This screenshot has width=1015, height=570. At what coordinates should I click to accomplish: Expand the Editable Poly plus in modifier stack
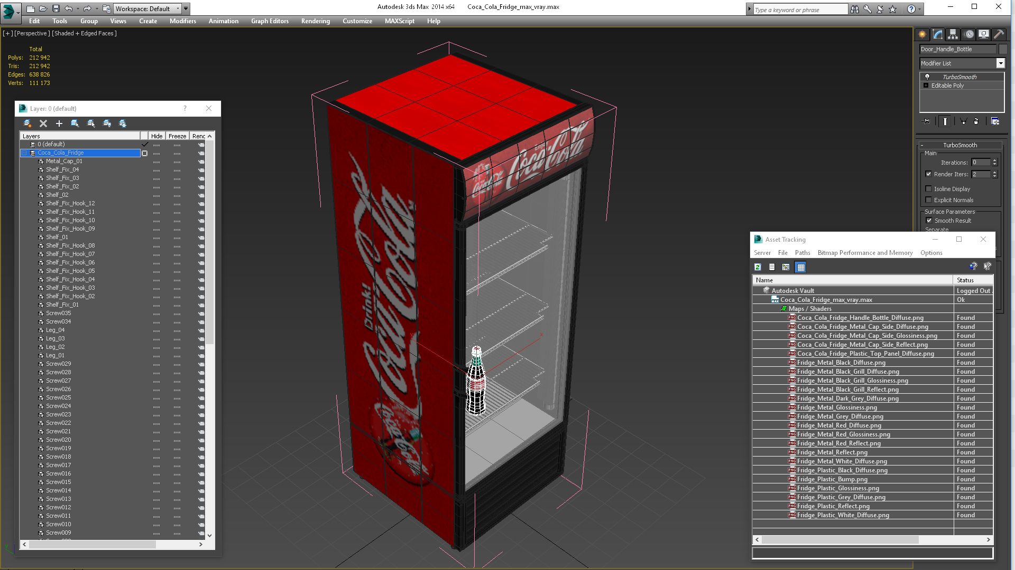pos(926,85)
